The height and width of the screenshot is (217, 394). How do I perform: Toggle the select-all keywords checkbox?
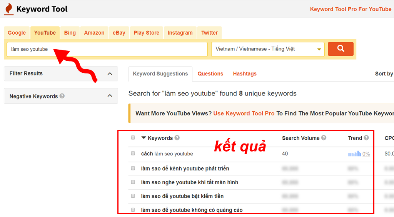pos(133,138)
